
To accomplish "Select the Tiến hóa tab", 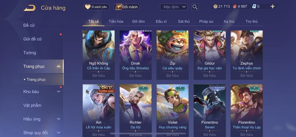I will tap(116, 22).
